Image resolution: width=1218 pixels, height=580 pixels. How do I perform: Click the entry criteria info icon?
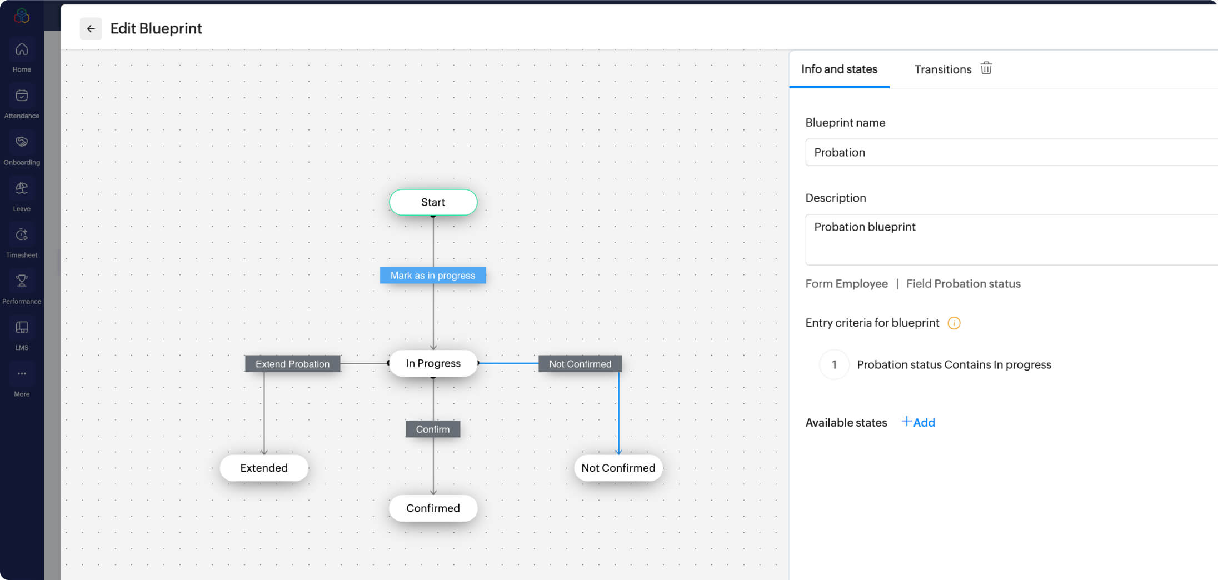954,323
